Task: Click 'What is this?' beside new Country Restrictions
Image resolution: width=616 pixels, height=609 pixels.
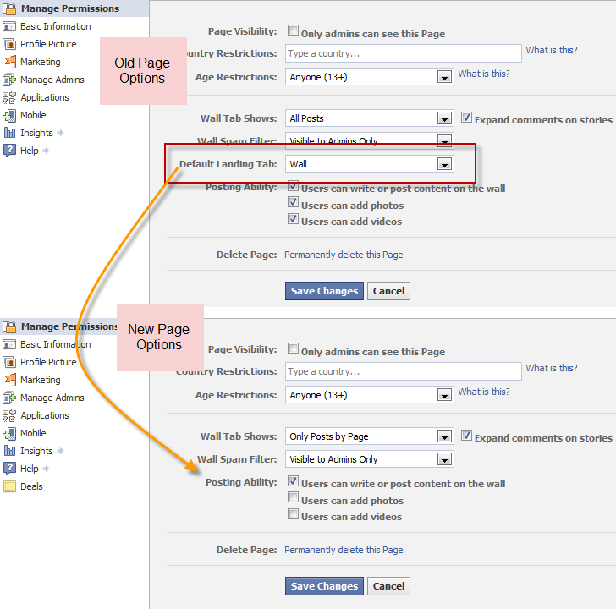Action: [552, 368]
